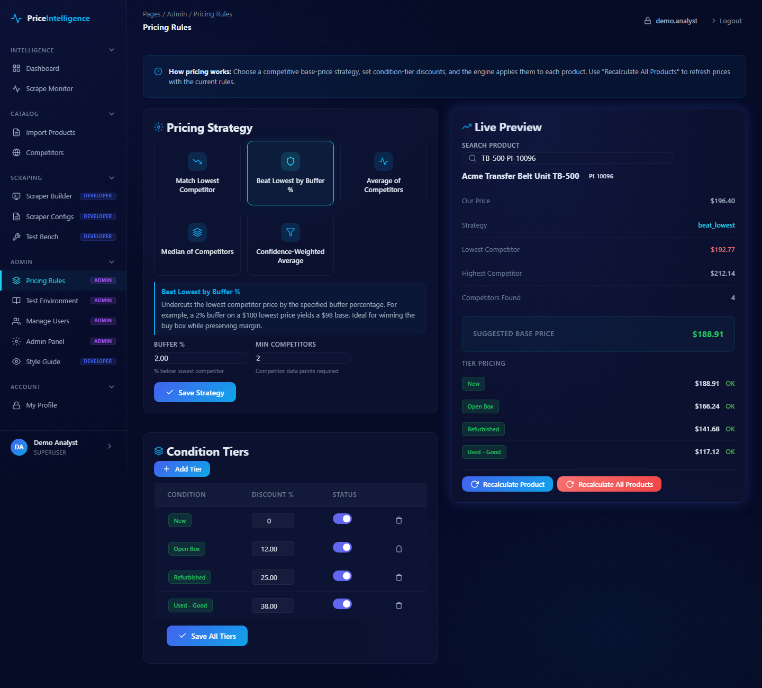The width and height of the screenshot is (762, 688).
Task: Delete the Open Box condition tier
Action: [x=399, y=549]
